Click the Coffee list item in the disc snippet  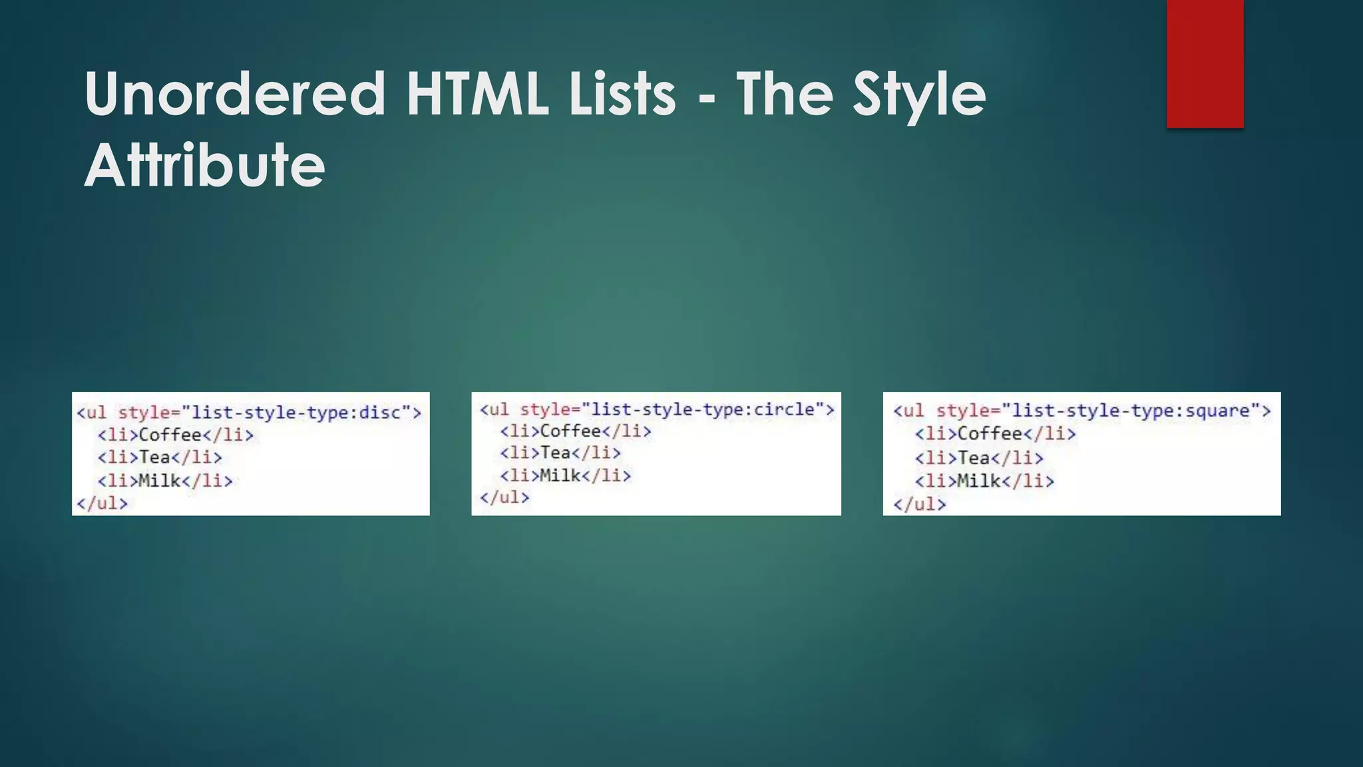(x=176, y=435)
